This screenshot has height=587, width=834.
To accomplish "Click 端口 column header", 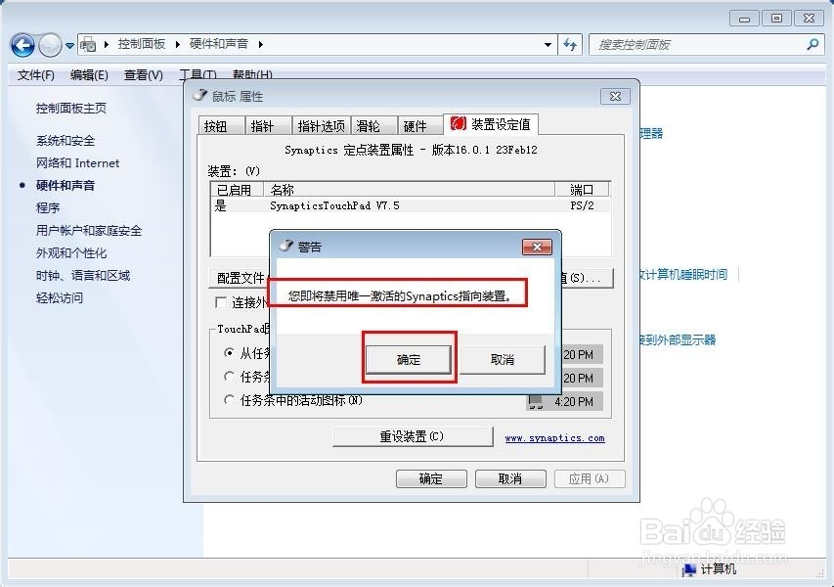I will pyautogui.click(x=582, y=190).
